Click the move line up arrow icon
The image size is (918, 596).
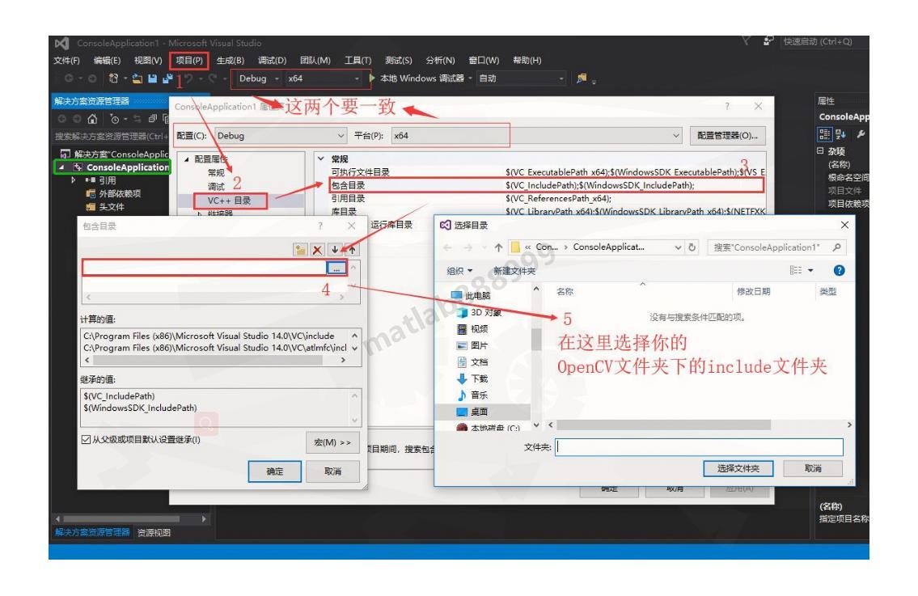coord(352,250)
